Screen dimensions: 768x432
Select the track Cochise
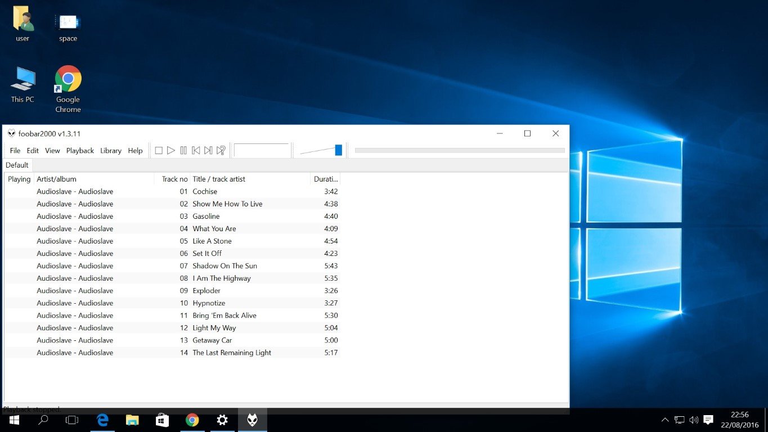click(172, 191)
